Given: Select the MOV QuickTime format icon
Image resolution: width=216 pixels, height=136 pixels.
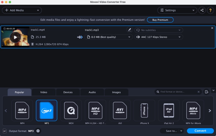Looking at the screenshot, I should pyautogui.click(x=71, y=110).
